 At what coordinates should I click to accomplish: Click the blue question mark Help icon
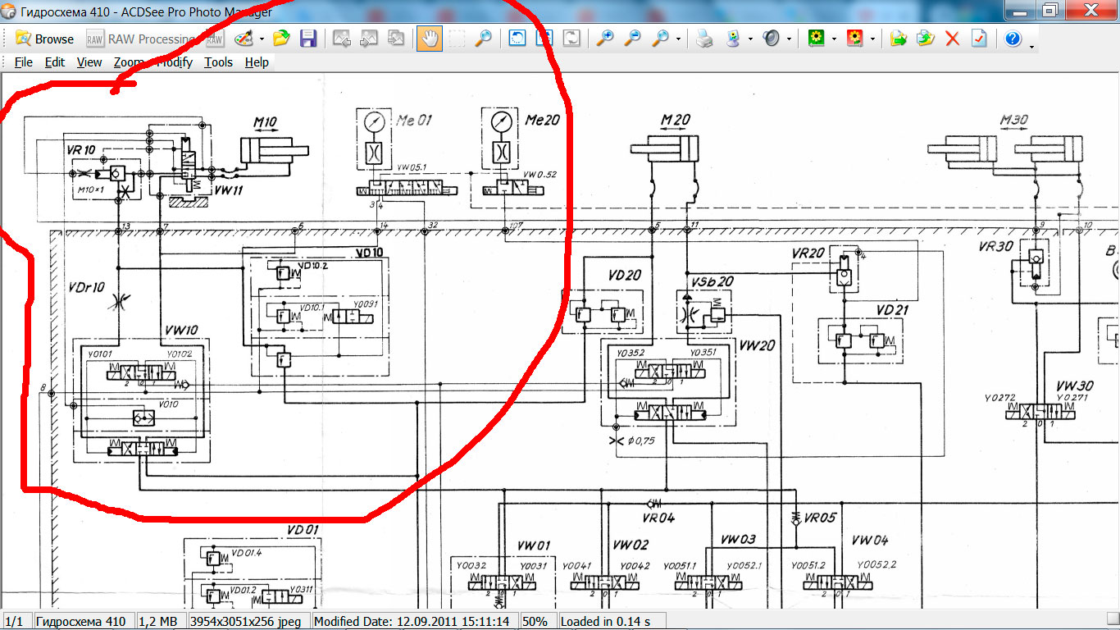tap(1013, 39)
